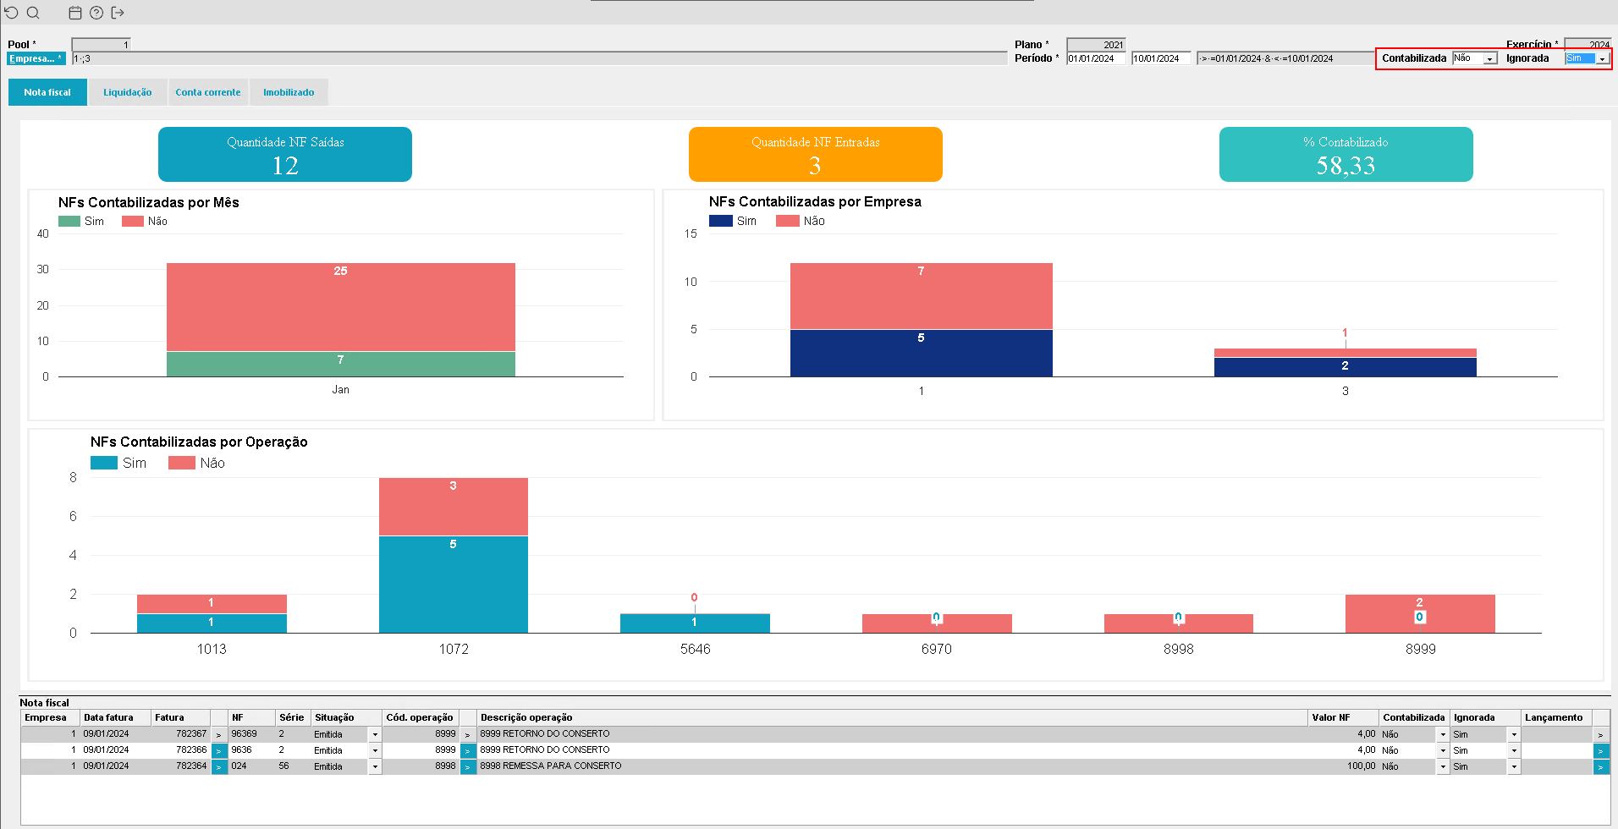Click navy Sim legend swatch in Empresa chart
This screenshot has width=1618, height=829.
721,221
